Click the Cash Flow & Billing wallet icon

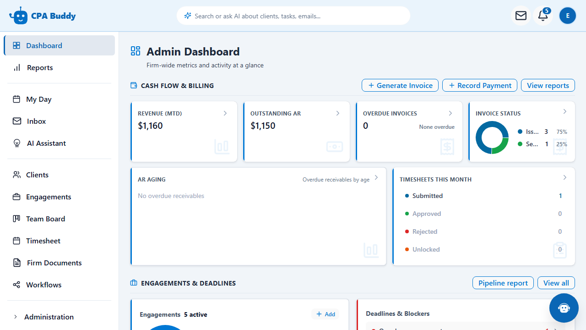click(134, 85)
